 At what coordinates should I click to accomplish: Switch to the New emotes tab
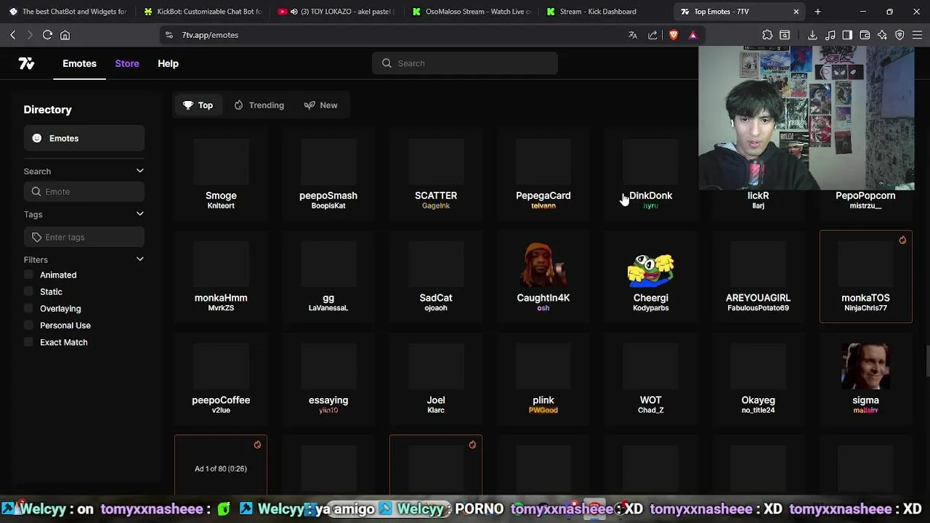(x=321, y=105)
